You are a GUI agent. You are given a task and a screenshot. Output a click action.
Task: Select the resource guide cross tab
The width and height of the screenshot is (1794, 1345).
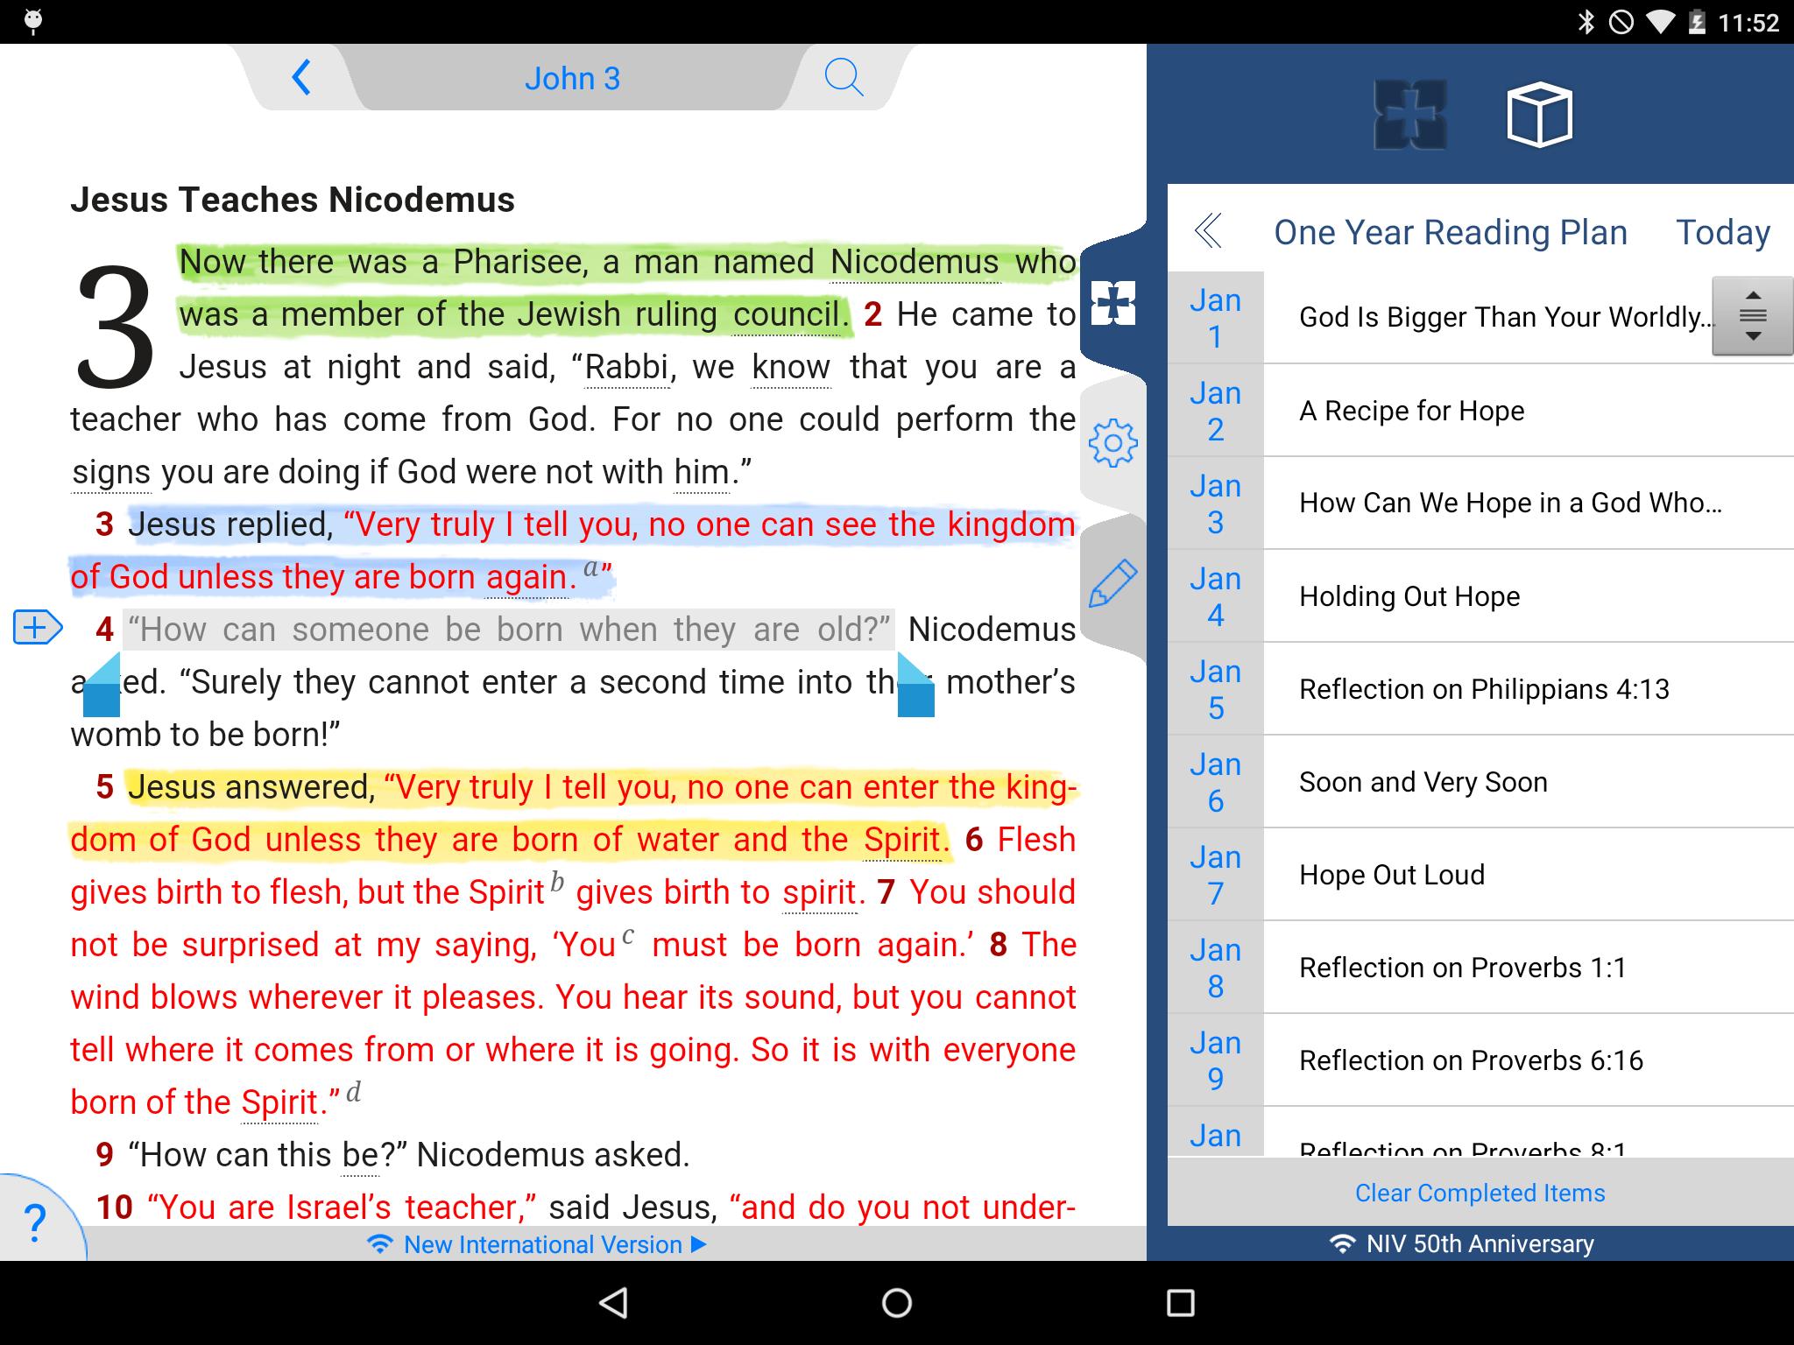1113,303
